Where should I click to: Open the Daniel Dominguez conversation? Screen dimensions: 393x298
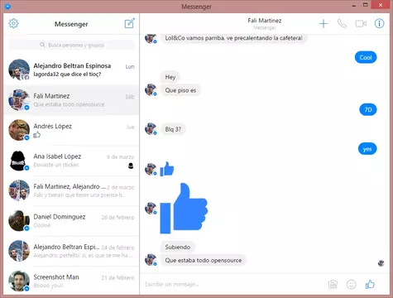(x=71, y=221)
